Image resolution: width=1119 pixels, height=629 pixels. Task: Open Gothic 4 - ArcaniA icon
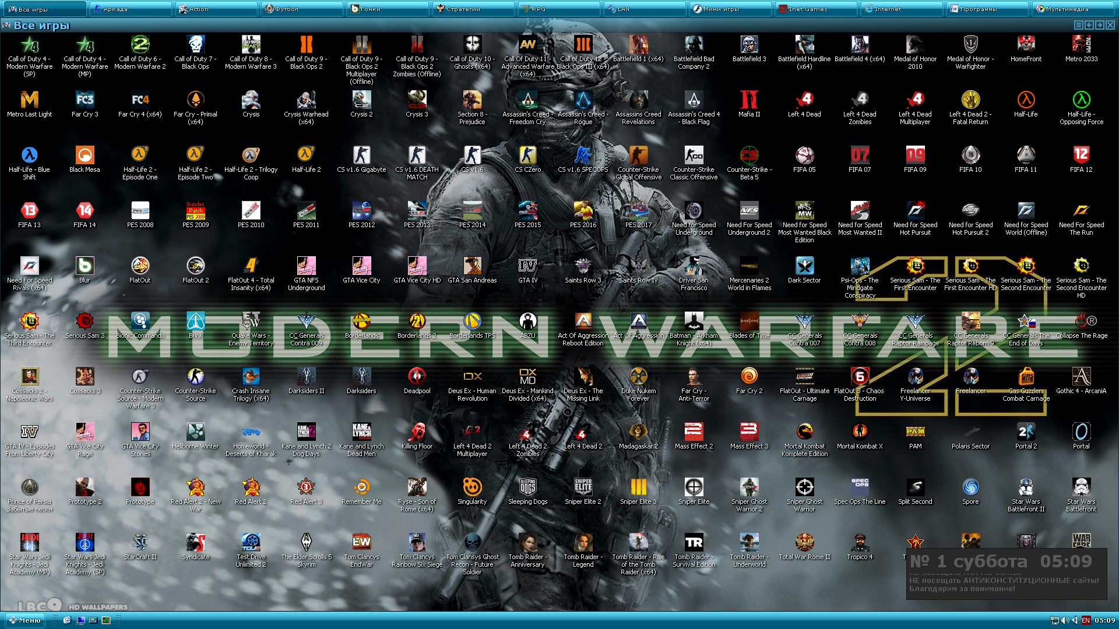(1081, 377)
